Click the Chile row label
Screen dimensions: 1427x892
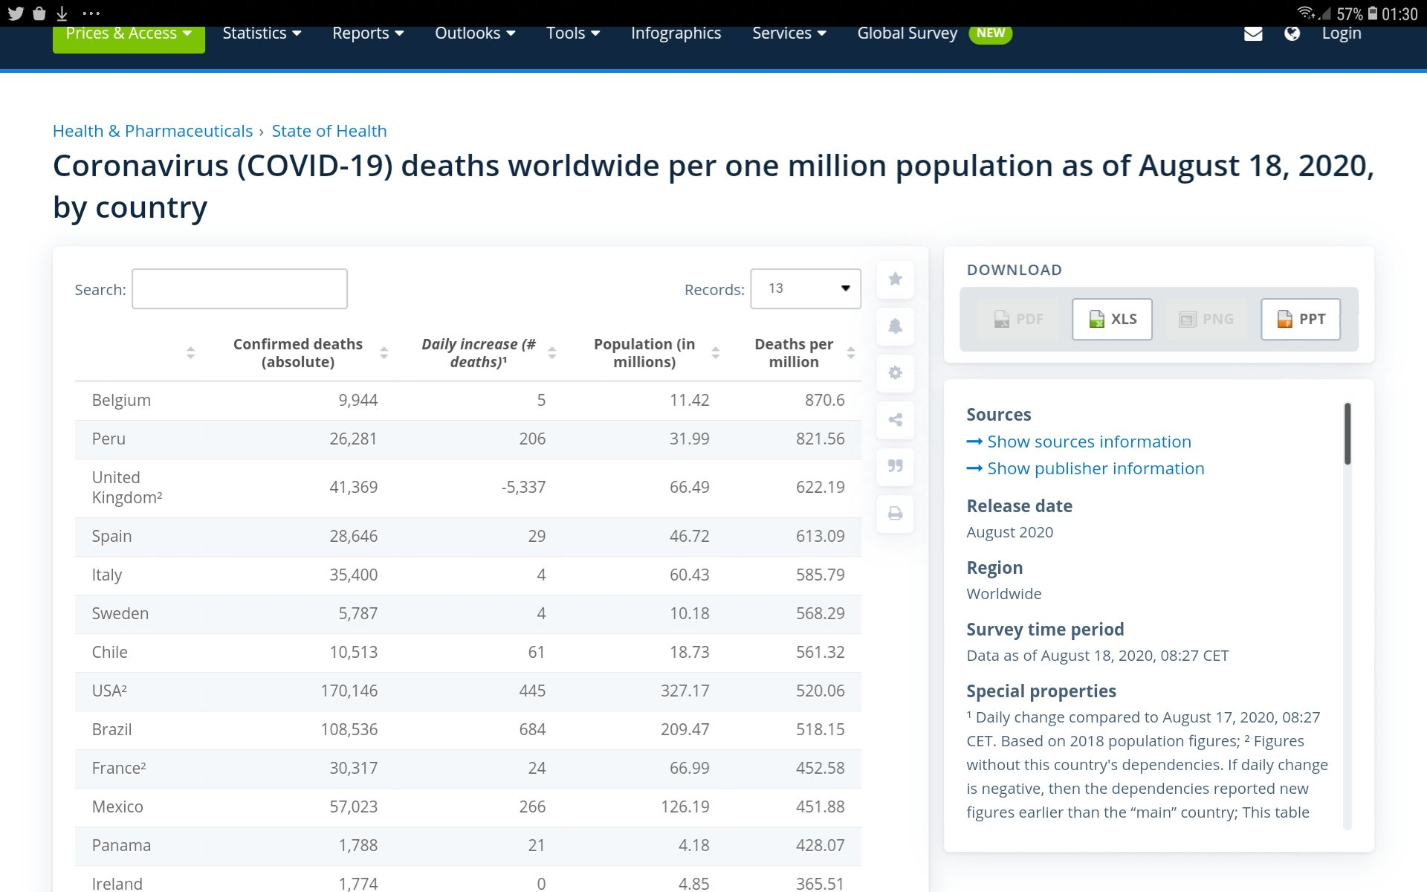pos(109,652)
